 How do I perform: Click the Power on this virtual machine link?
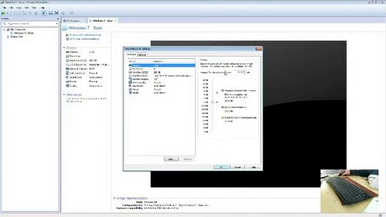(85, 35)
